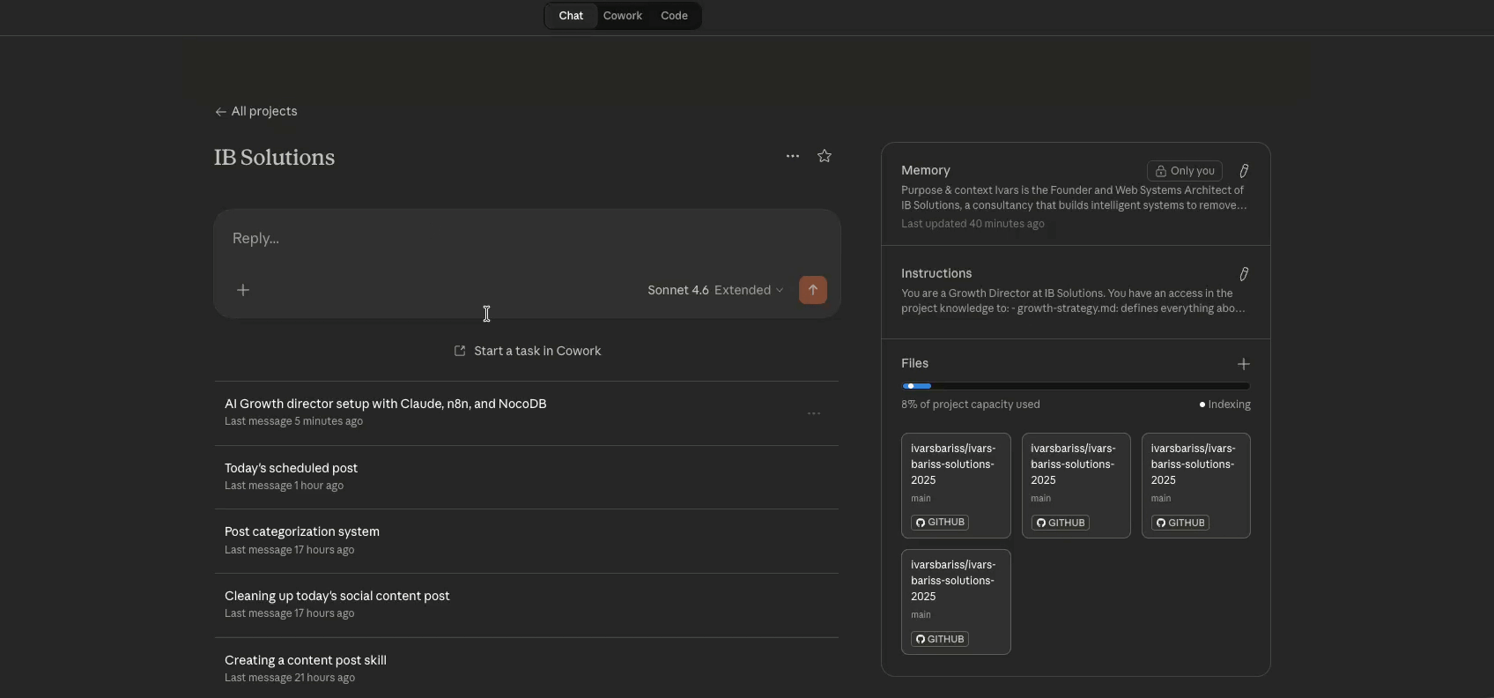This screenshot has height=698, width=1494.
Task: Open the Post categorization system chat
Action: coord(302,531)
